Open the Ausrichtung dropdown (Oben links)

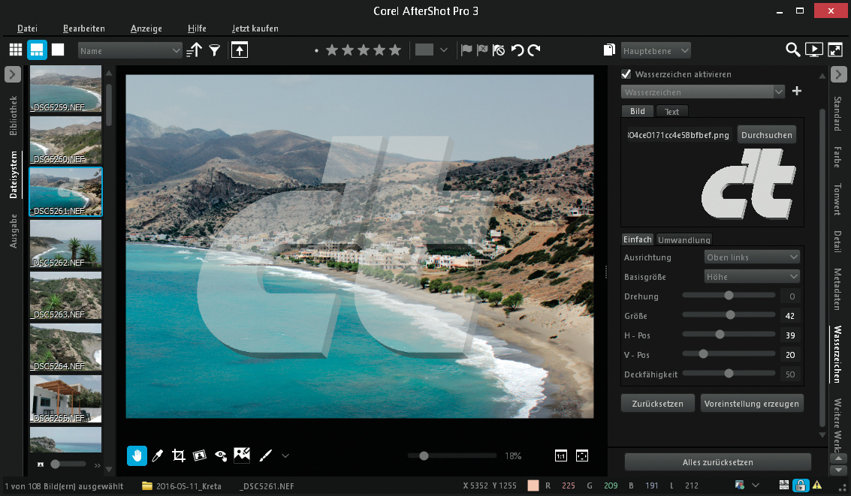(x=752, y=257)
